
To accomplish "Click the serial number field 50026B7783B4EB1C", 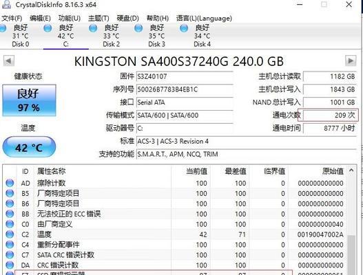I will (x=185, y=89).
